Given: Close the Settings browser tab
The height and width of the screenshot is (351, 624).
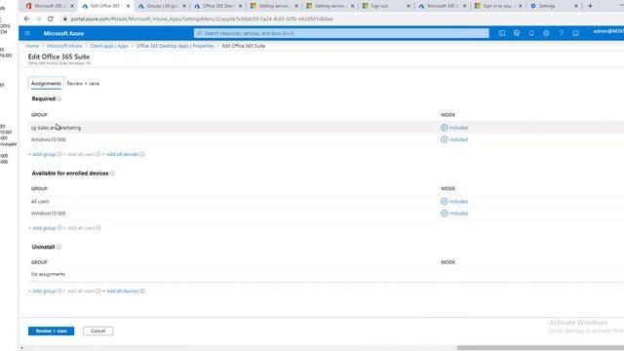Looking at the screenshot, I should (575, 6).
